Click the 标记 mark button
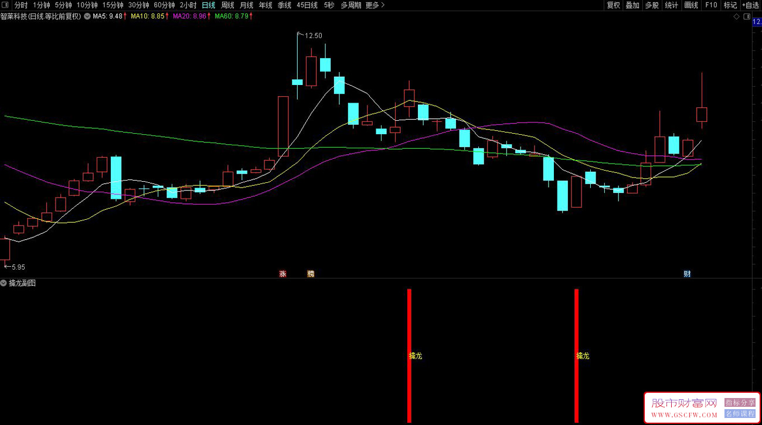762x425 pixels. 730,5
